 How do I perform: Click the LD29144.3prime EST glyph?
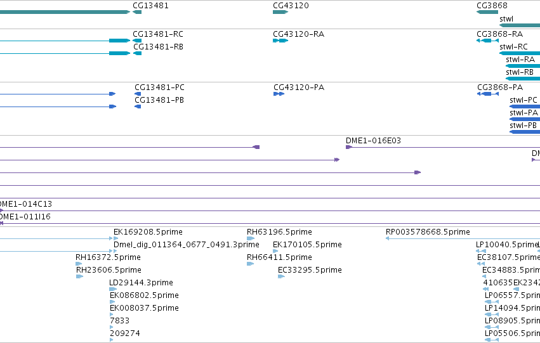click(113, 289)
